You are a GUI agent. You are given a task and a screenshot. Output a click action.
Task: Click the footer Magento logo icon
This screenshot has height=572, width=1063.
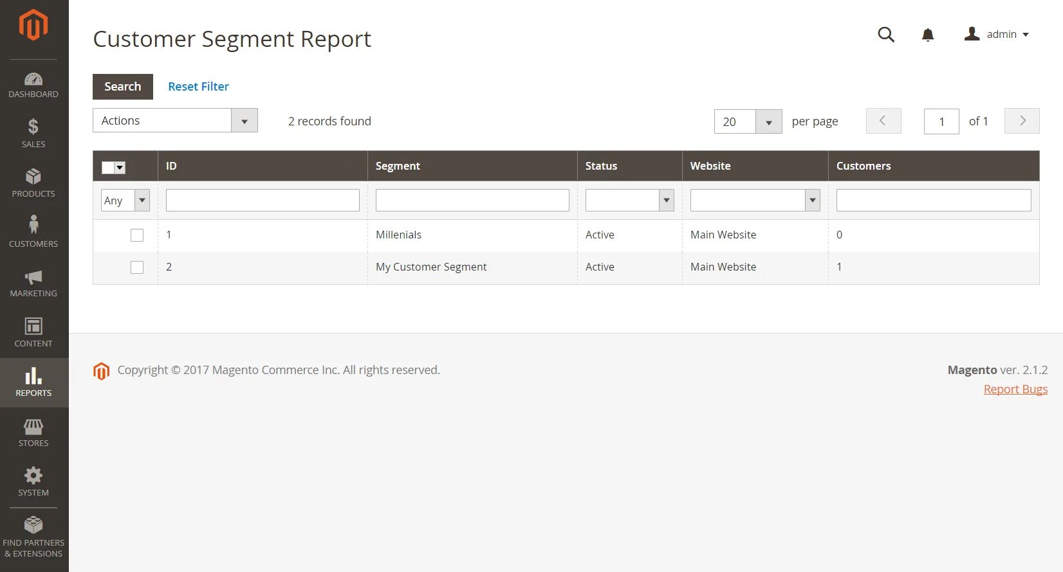tap(101, 371)
